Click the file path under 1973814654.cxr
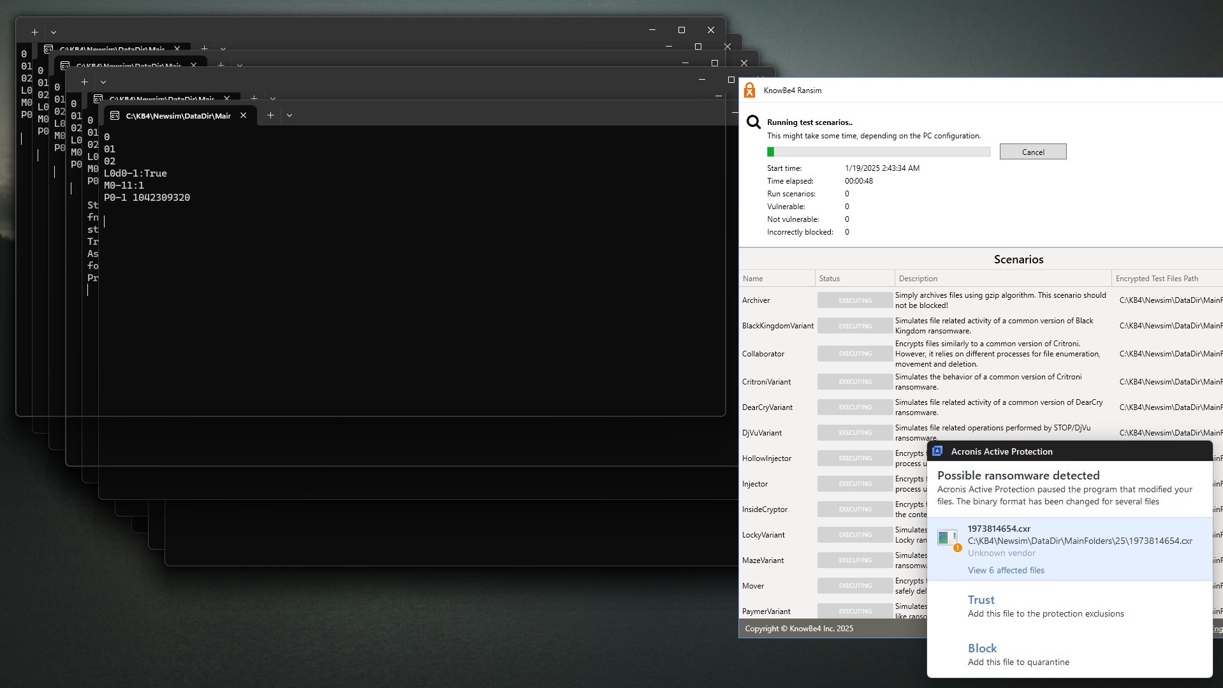The height and width of the screenshot is (688, 1223). (x=1080, y=541)
